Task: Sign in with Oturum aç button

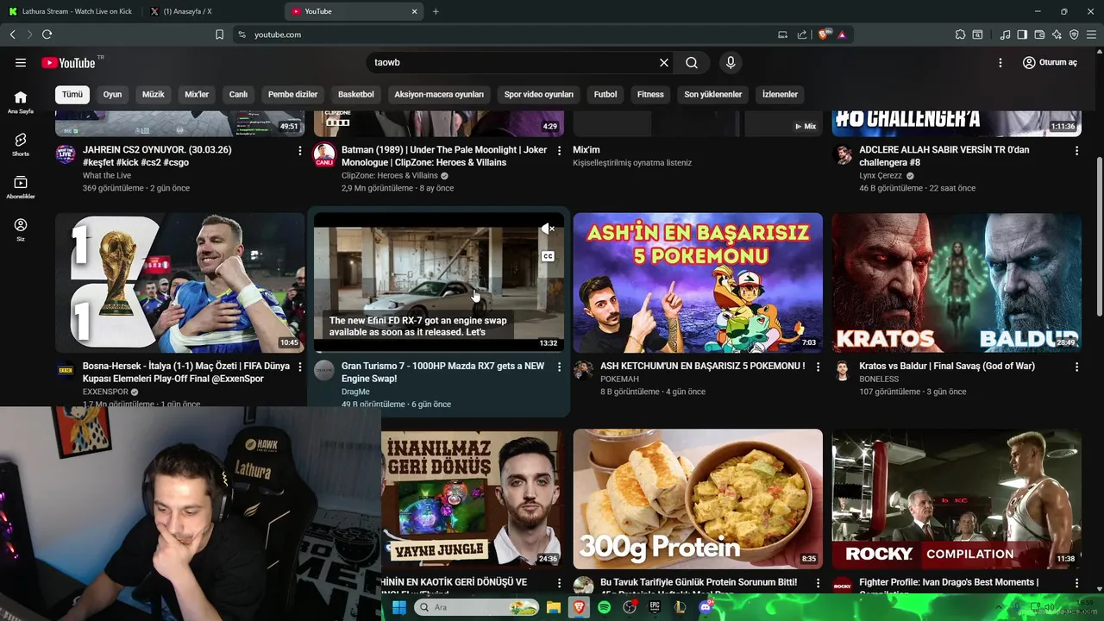Action: [1050, 62]
